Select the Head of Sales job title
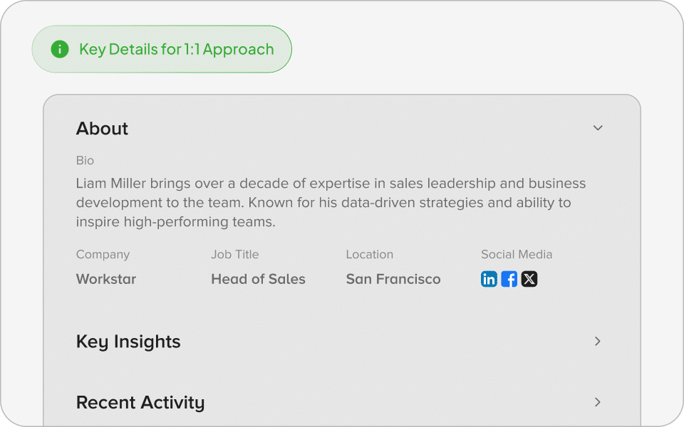Screen dimensions: 684x427 (x=258, y=280)
